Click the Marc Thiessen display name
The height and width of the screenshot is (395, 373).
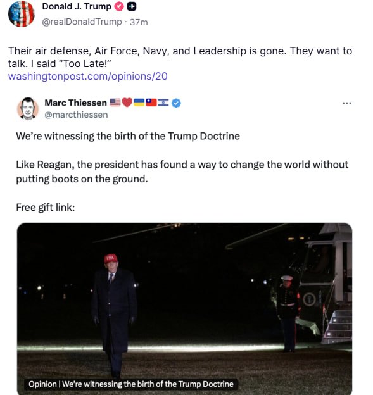click(75, 103)
